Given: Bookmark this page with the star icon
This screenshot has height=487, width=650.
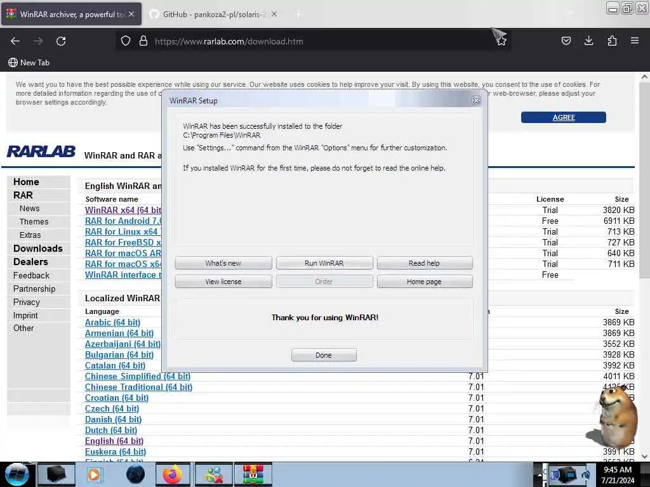Looking at the screenshot, I should 501,41.
